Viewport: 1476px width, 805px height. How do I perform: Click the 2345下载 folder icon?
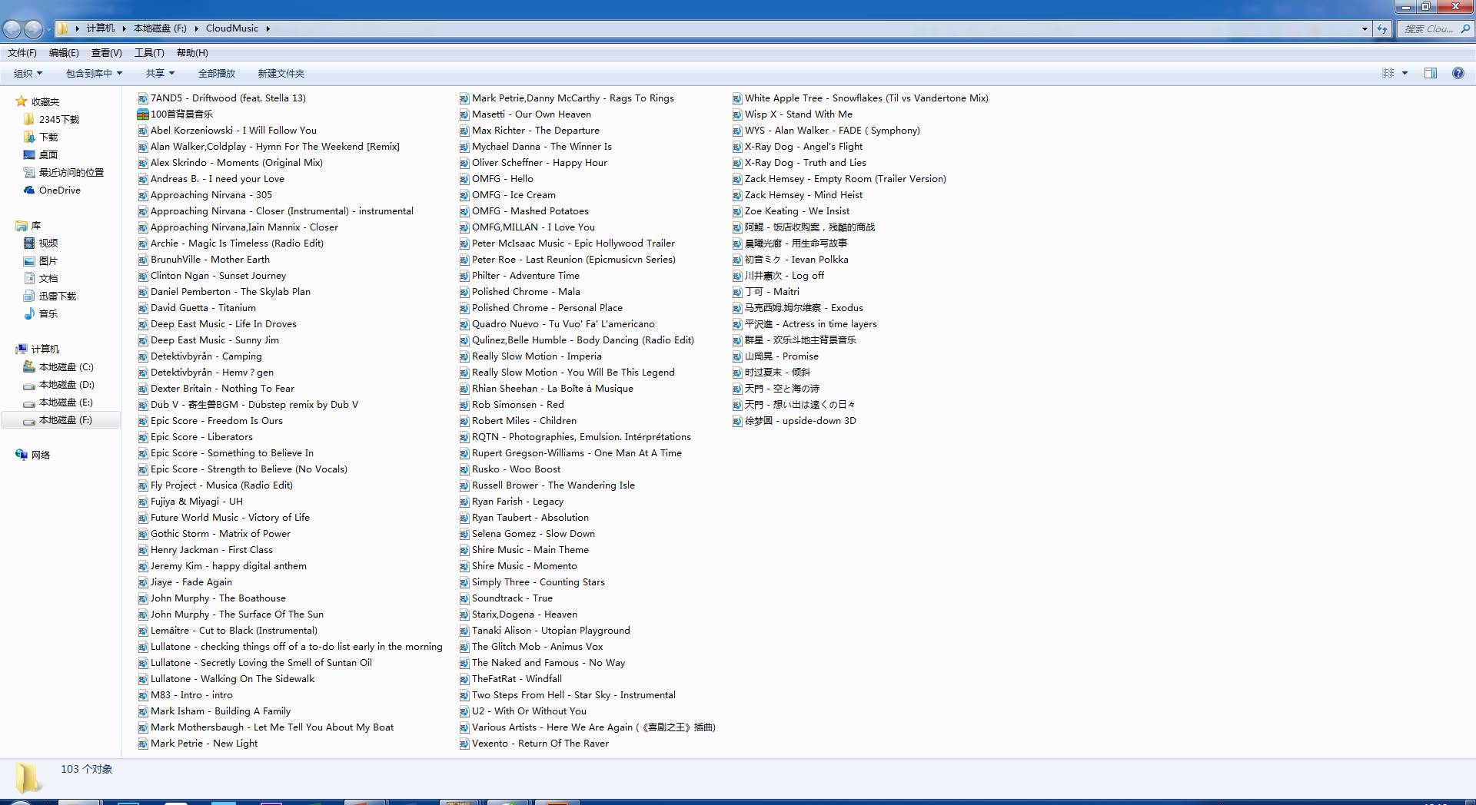point(29,119)
